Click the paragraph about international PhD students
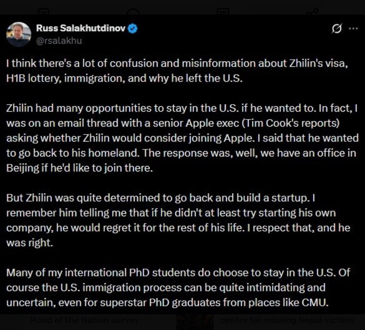 pos(178,288)
